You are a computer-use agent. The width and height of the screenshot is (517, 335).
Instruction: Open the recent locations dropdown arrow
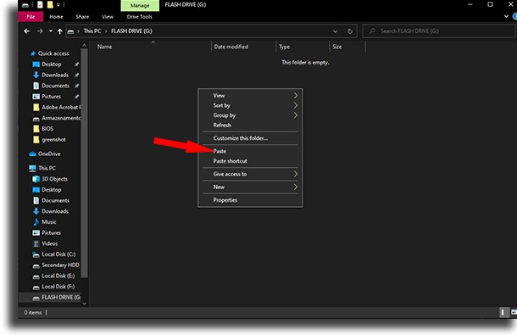[x=51, y=31]
